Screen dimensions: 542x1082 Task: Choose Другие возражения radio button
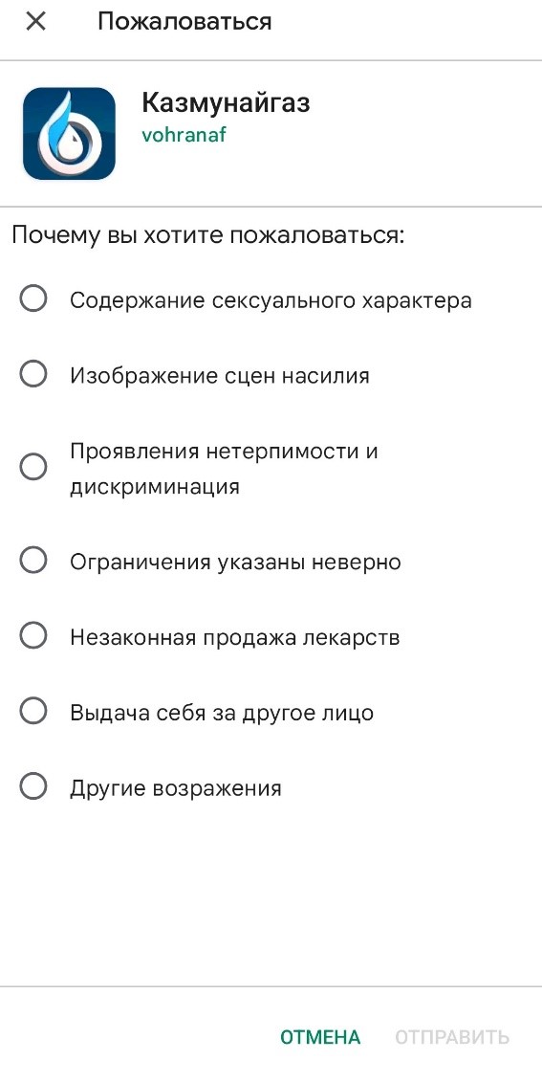(x=33, y=786)
